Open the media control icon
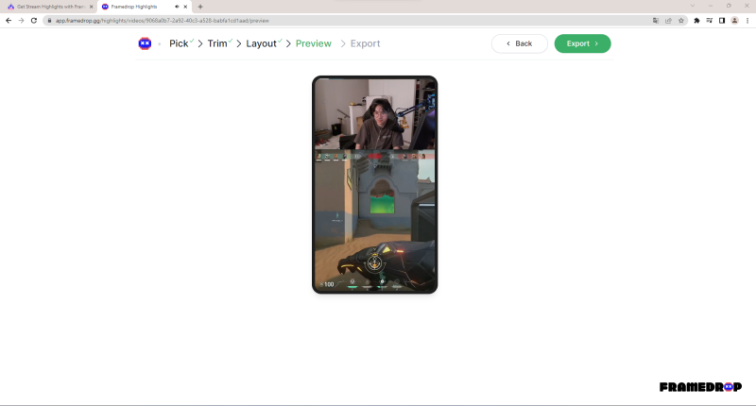The width and height of the screenshot is (756, 406). (710, 21)
